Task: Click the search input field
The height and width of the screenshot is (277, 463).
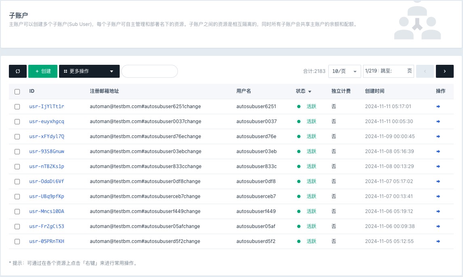Action: (150, 71)
